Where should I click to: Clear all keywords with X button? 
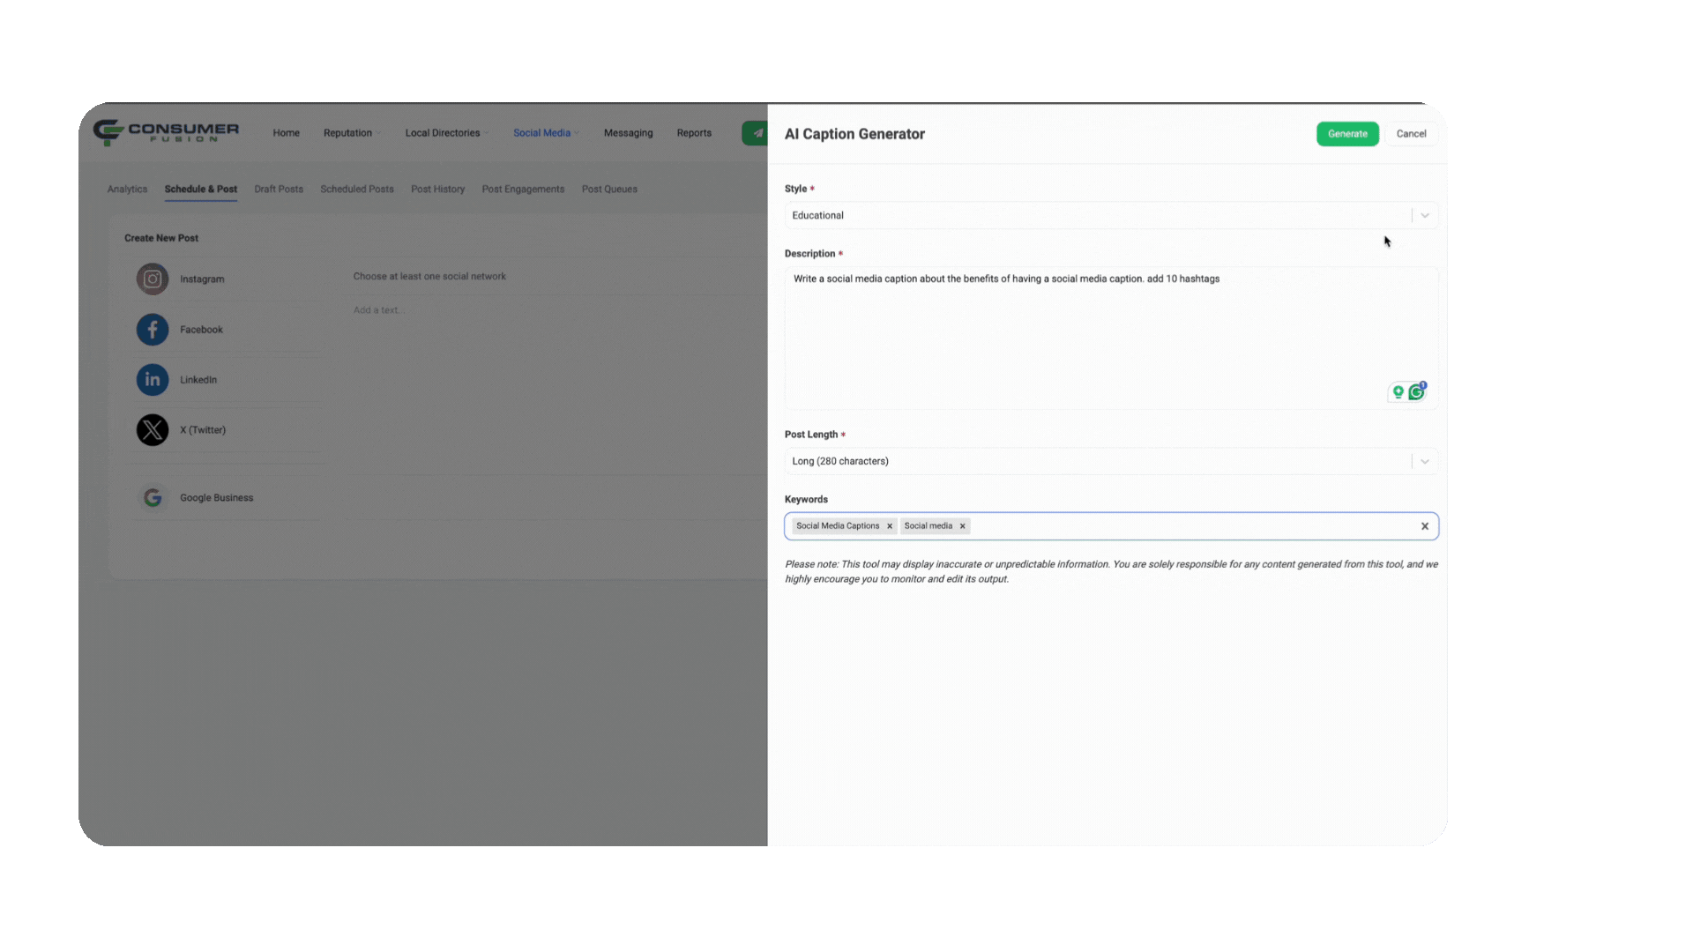(x=1424, y=525)
